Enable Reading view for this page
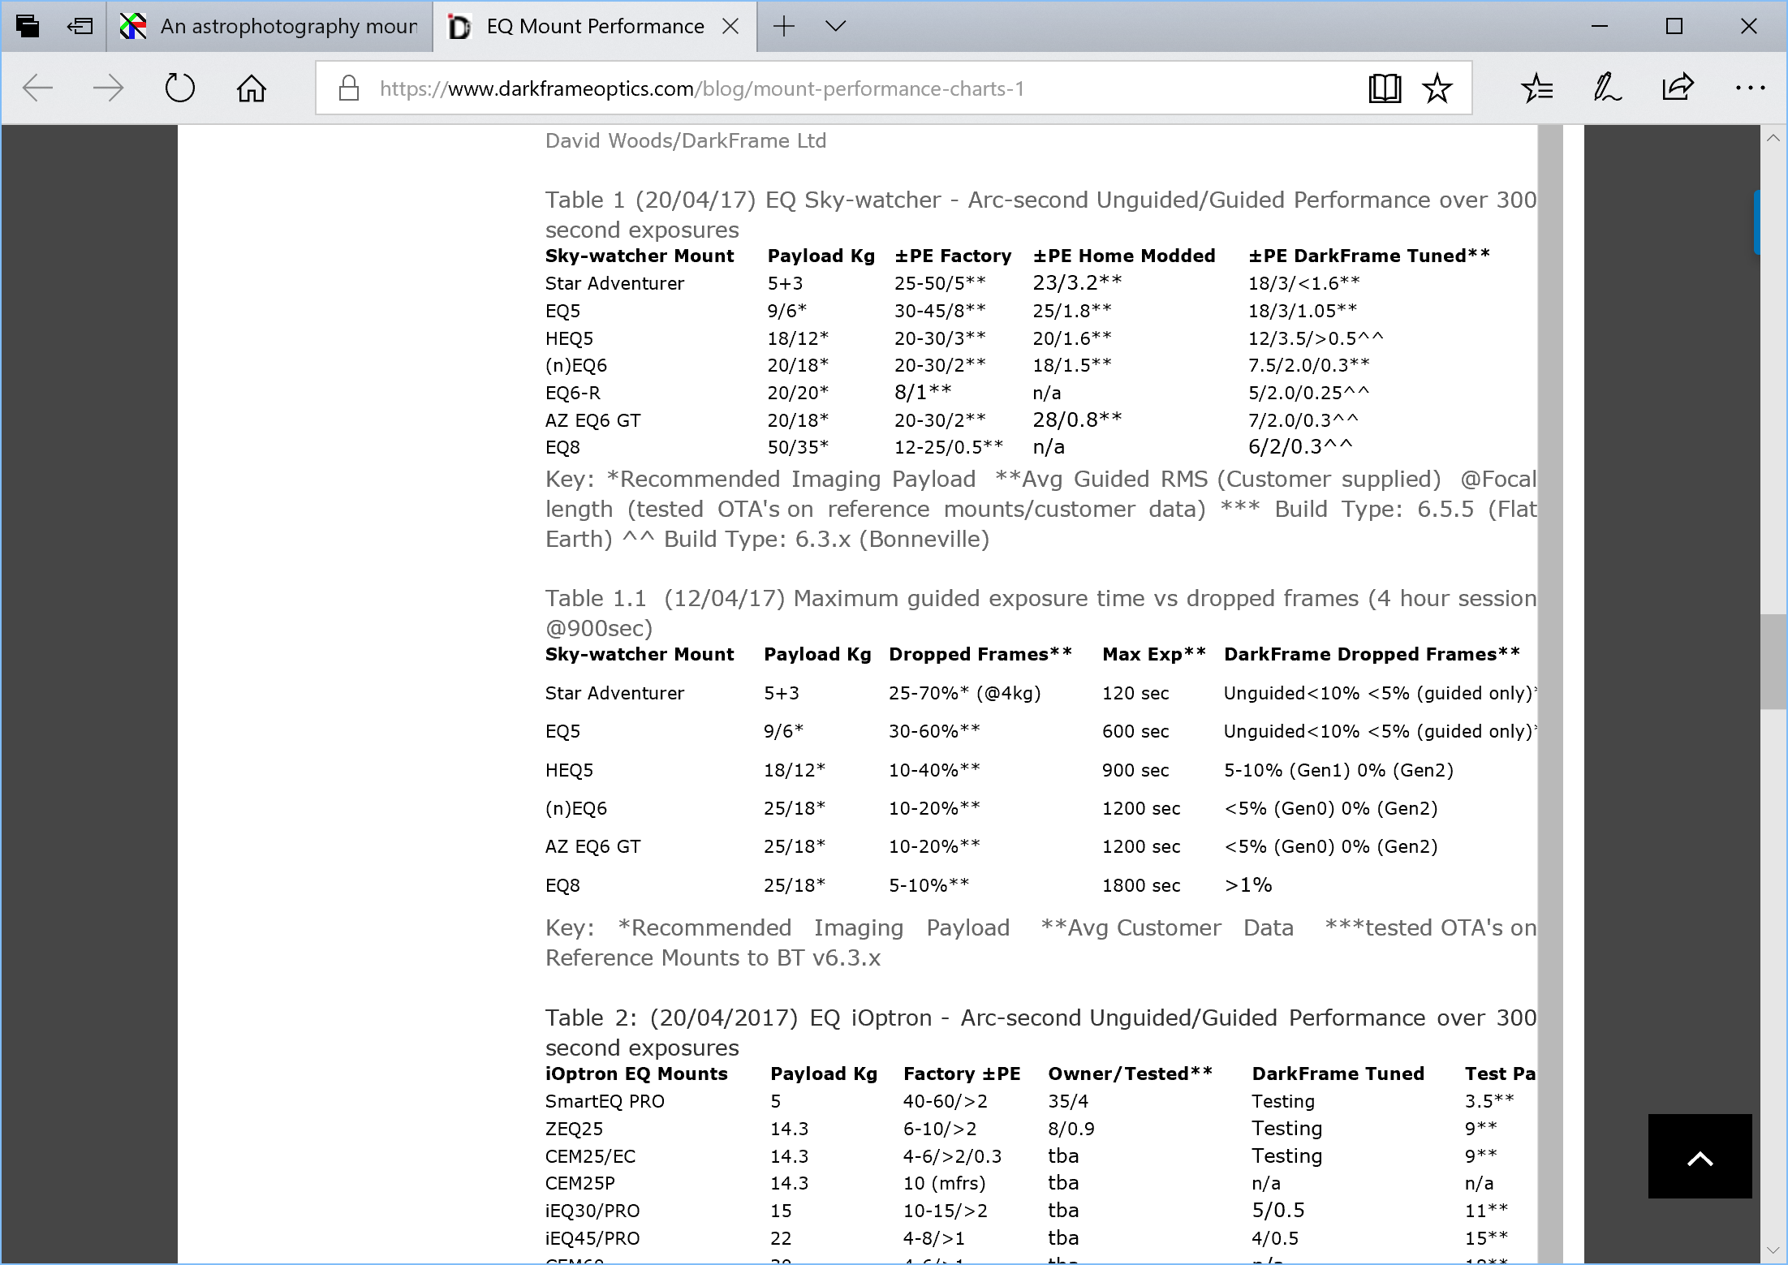1788x1265 pixels. [x=1385, y=88]
